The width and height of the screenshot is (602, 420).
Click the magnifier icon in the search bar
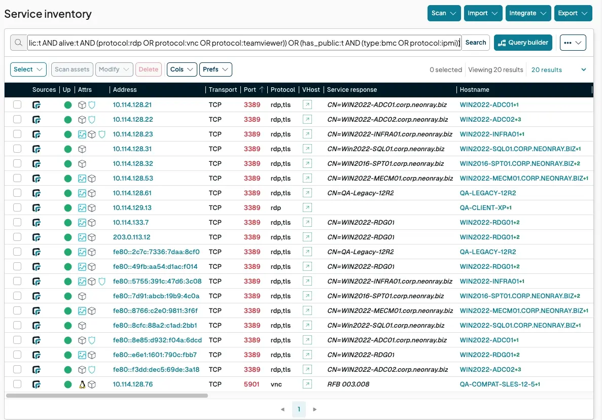coord(19,43)
